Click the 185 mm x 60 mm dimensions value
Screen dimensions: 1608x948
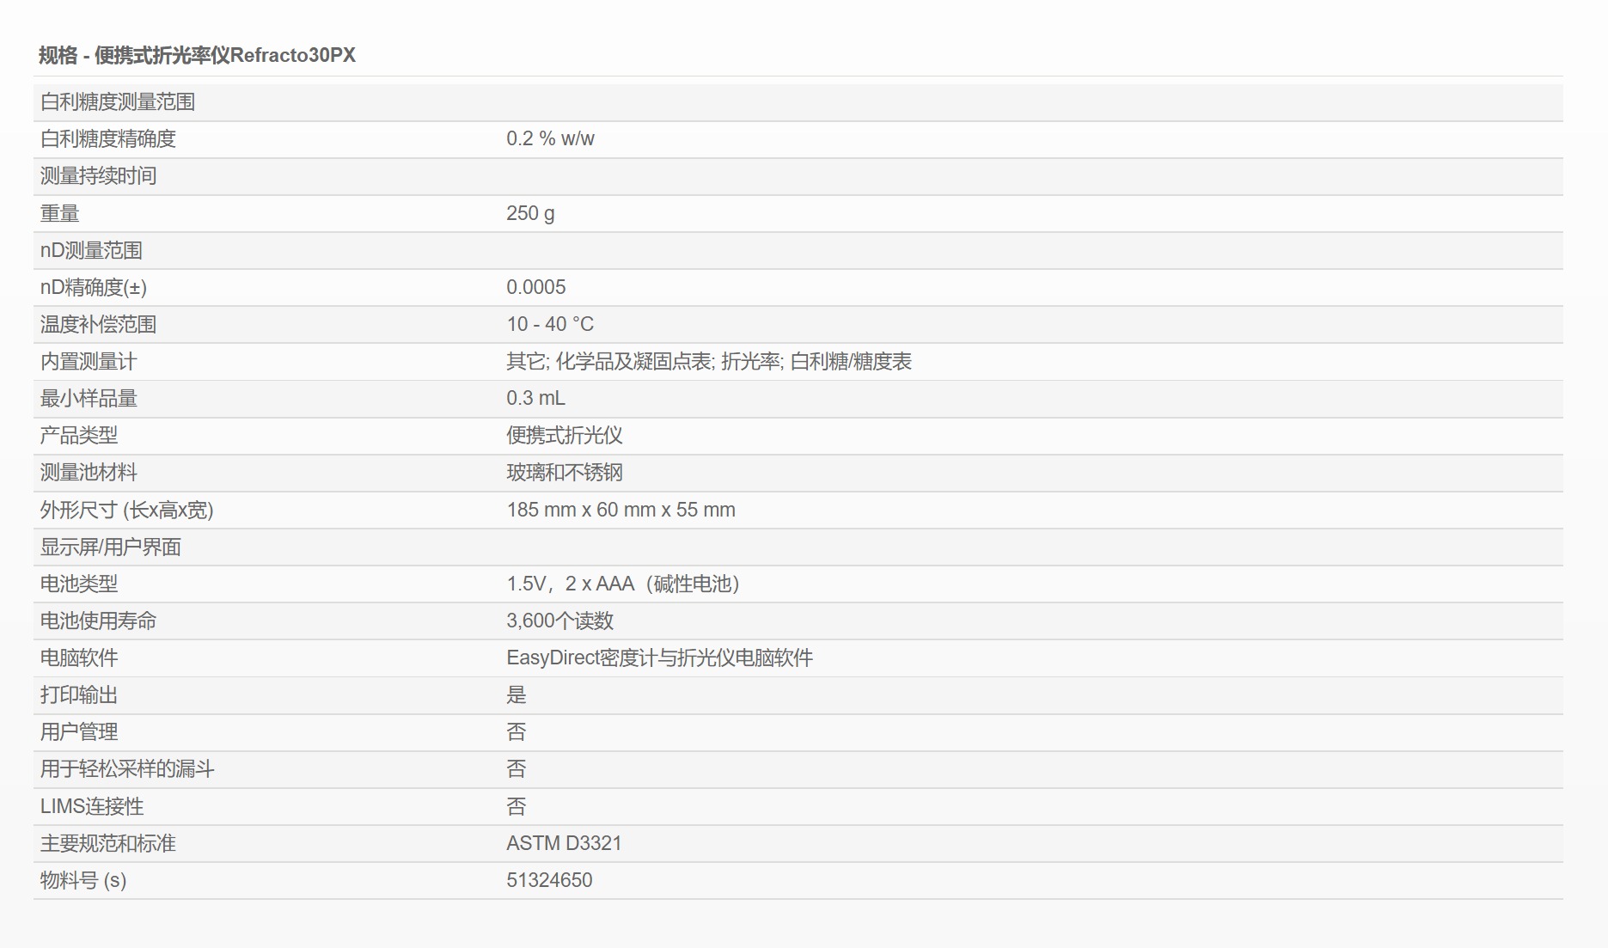coord(621,511)
